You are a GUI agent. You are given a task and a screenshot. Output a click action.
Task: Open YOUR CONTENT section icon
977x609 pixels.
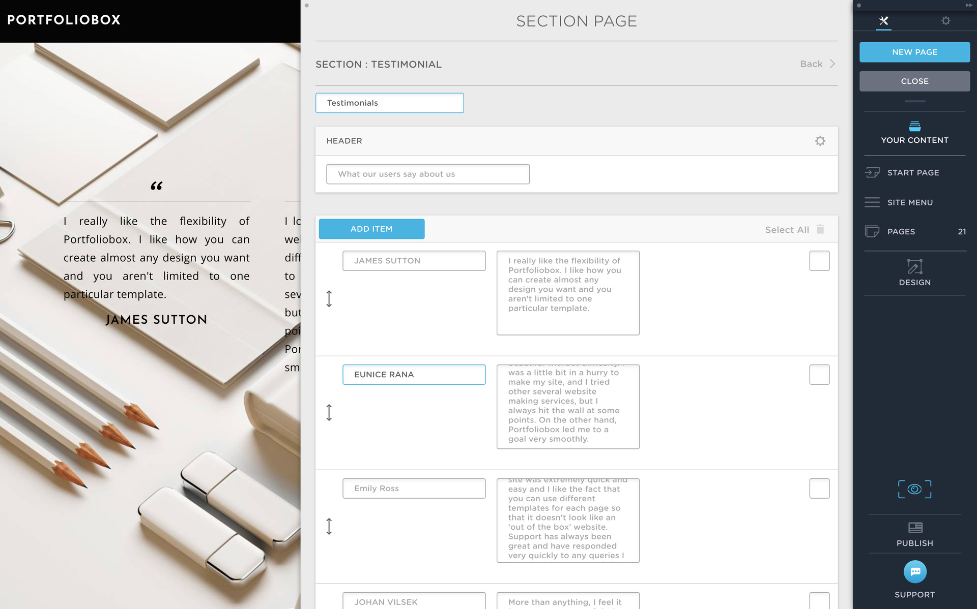(x=914, y=126)
